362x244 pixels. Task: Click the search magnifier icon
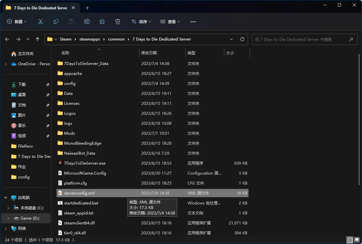(x=351, y=40)
